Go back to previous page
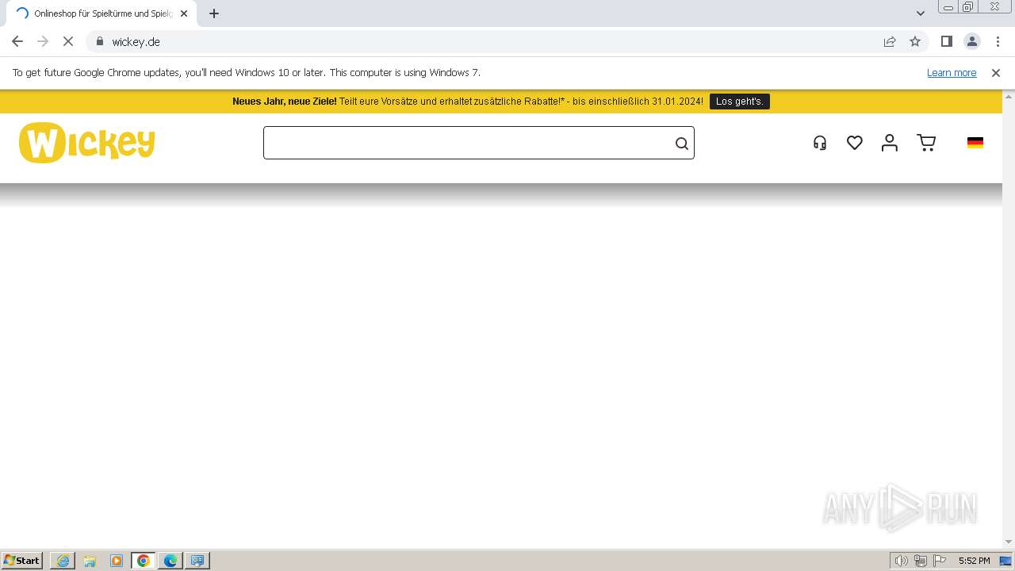The width and height of the screenshot is (1015, 571). pyautogui.click(x=17, y=41)
